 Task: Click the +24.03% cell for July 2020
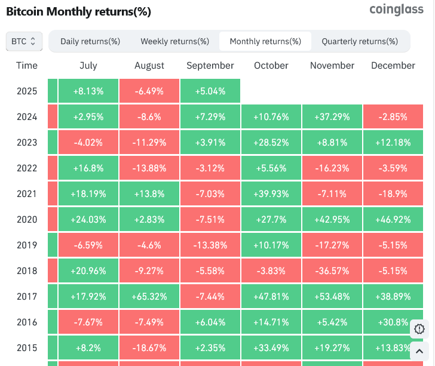point(88,219)
